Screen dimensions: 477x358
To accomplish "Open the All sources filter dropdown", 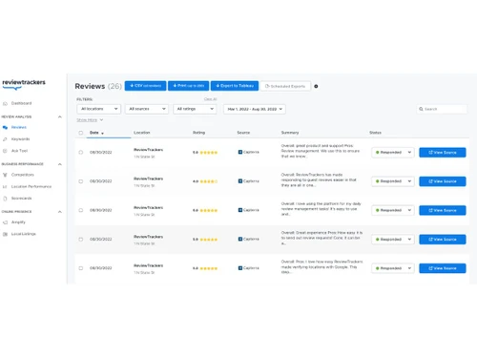I will click(x=147, y=109).
